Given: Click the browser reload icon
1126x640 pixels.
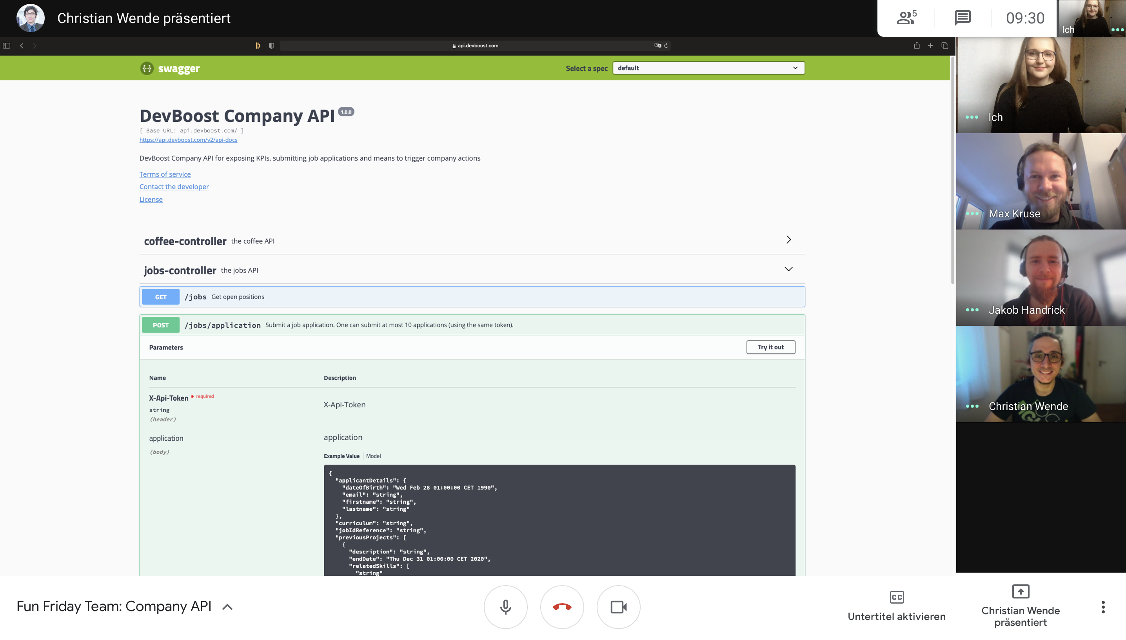Looking at the screenshot, I should pos(667,45).
